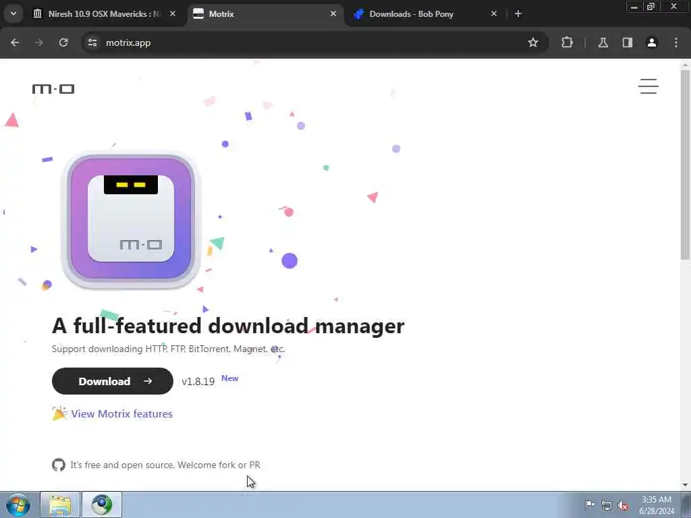
Task: Click the page vertical scrollbar thumb
Action: pyautogui.click(x=686, y=165)
